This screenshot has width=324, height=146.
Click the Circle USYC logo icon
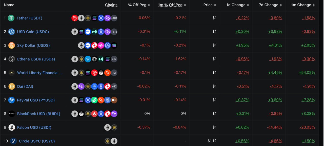(x=13, y=141)
